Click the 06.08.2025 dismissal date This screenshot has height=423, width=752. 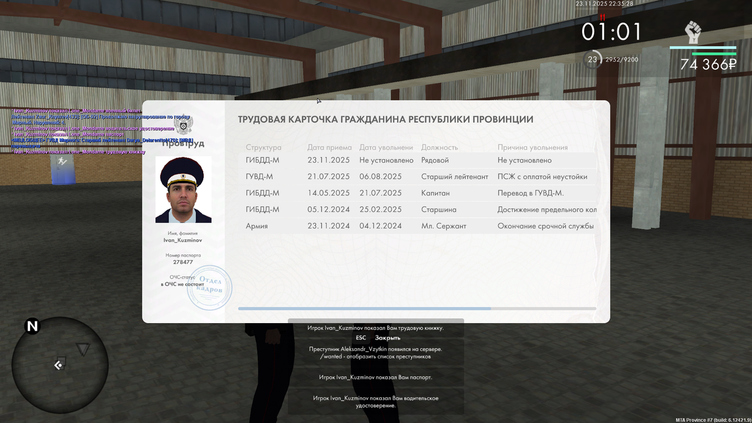[381, 177]
